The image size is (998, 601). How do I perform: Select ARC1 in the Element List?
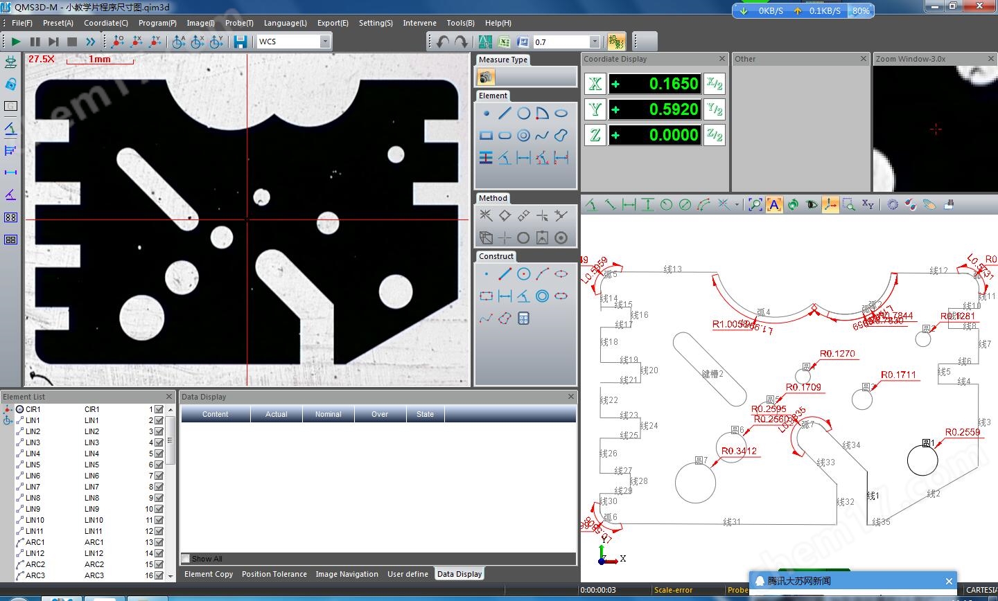click(35, 542)
